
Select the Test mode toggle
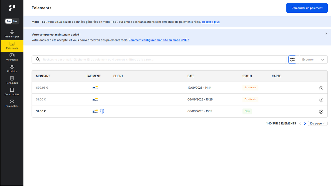click(x=9, y=21)
